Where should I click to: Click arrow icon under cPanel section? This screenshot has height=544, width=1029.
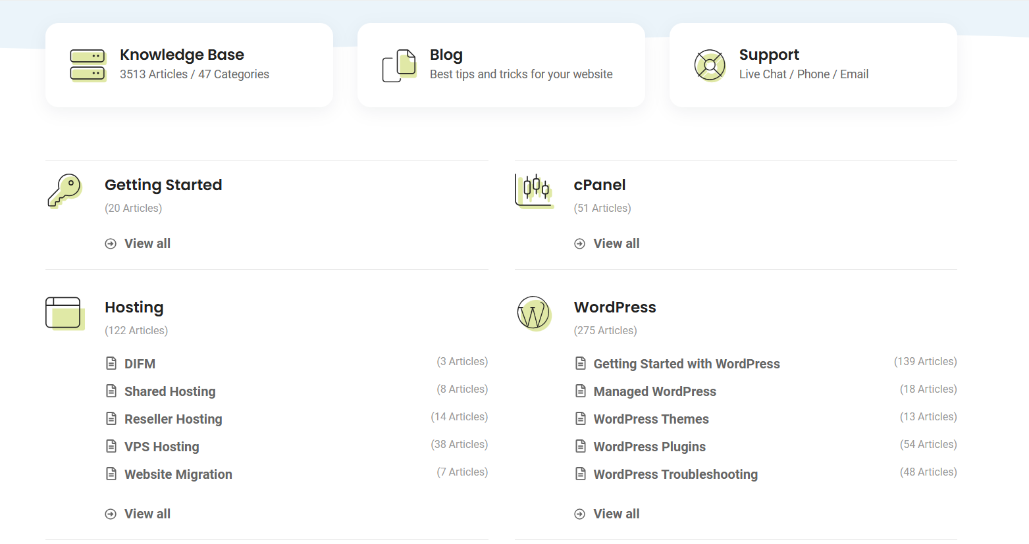[x=580, y=244]
